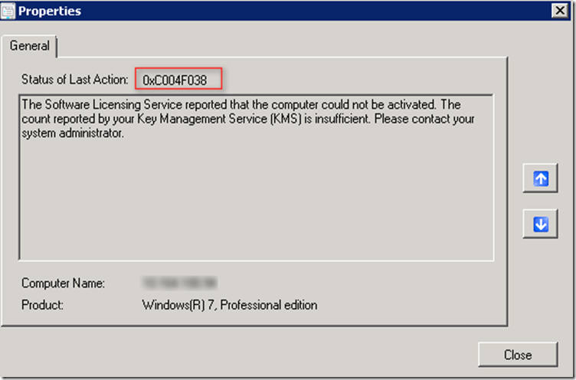Click the Properties window title icon

pyautogui.click(x=8, y=11)
